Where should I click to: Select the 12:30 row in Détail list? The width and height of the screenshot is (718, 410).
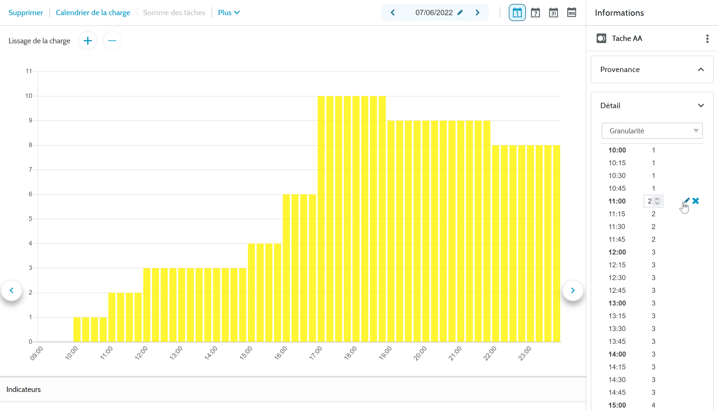point(652,278)
